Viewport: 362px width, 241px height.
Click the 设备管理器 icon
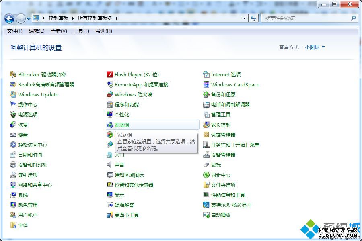click(206, 155)
